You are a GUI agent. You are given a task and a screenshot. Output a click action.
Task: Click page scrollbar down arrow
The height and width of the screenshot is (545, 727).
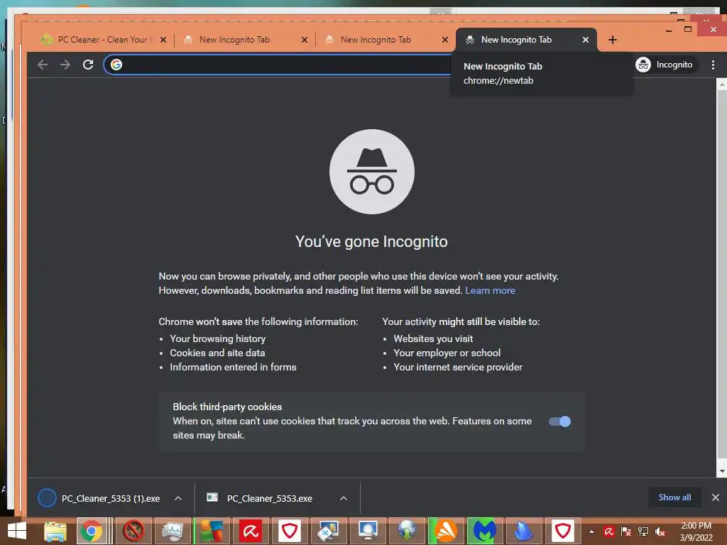click(722, 471)
